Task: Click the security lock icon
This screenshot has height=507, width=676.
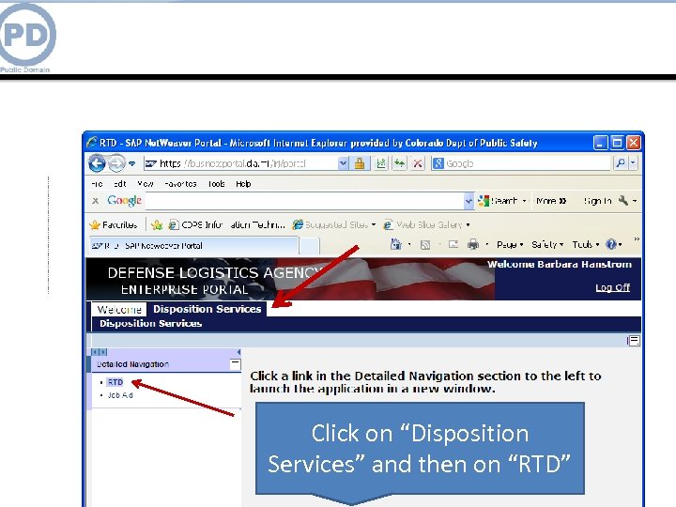Action: coord(360,163)
